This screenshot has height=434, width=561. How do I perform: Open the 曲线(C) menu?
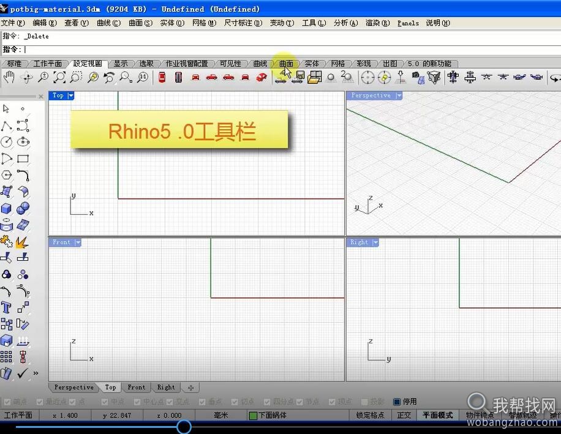[x=109, y=23]
